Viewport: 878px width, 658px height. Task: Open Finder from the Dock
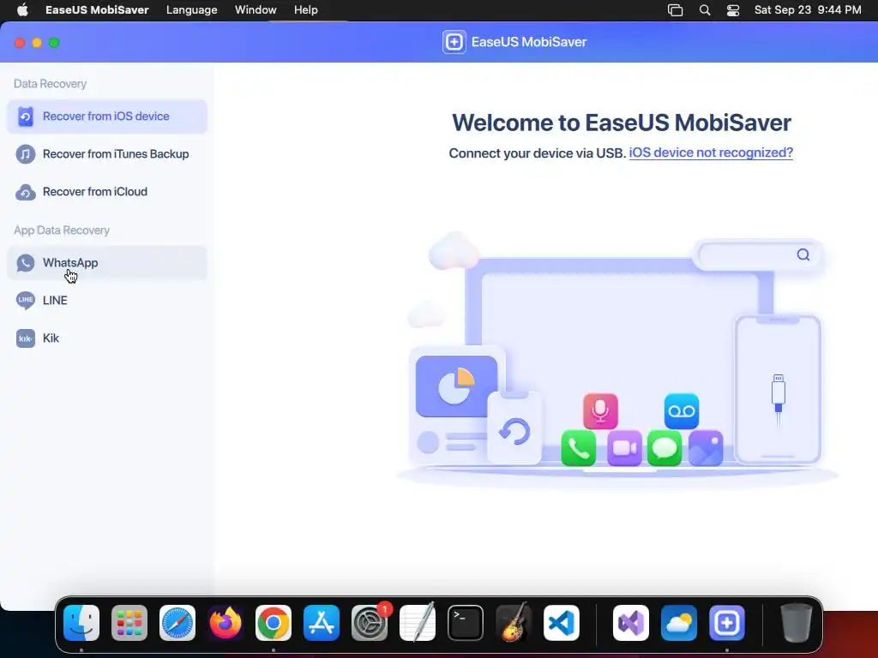coord(81,623)
